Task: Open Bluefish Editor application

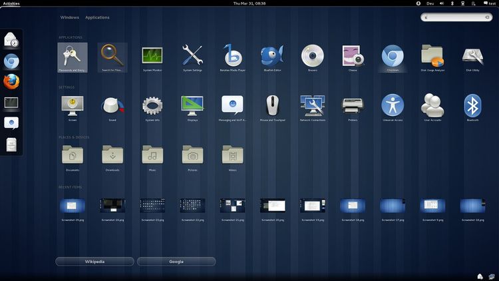Action: 272,56
